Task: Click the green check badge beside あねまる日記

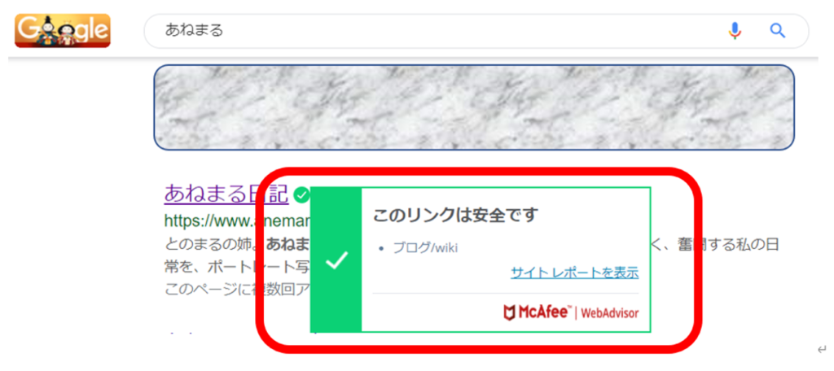Action: [301, 195]
